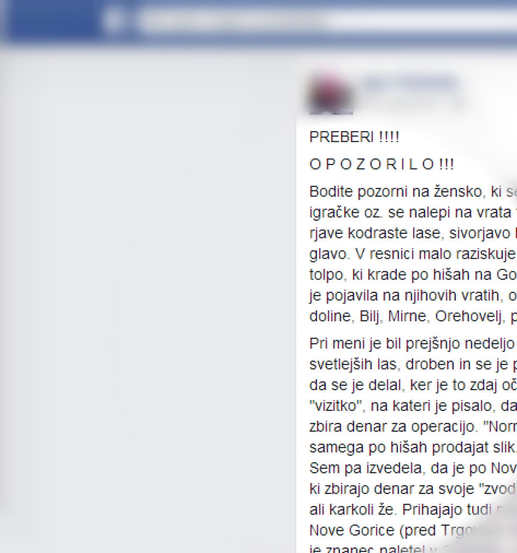The image size is (517, 553).
Task: Click the line starting 'igračke oz. se nalepi'
Action: pyautogui.click(x=413, y=213)
